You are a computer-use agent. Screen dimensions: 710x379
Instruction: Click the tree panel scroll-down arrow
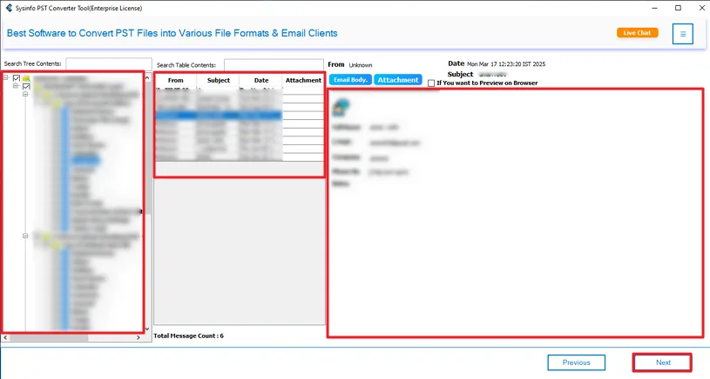[x=147, y=329]
